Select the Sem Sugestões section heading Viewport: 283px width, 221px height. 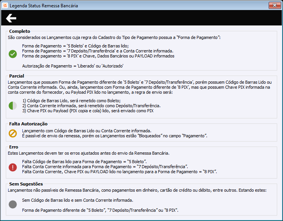26,184
